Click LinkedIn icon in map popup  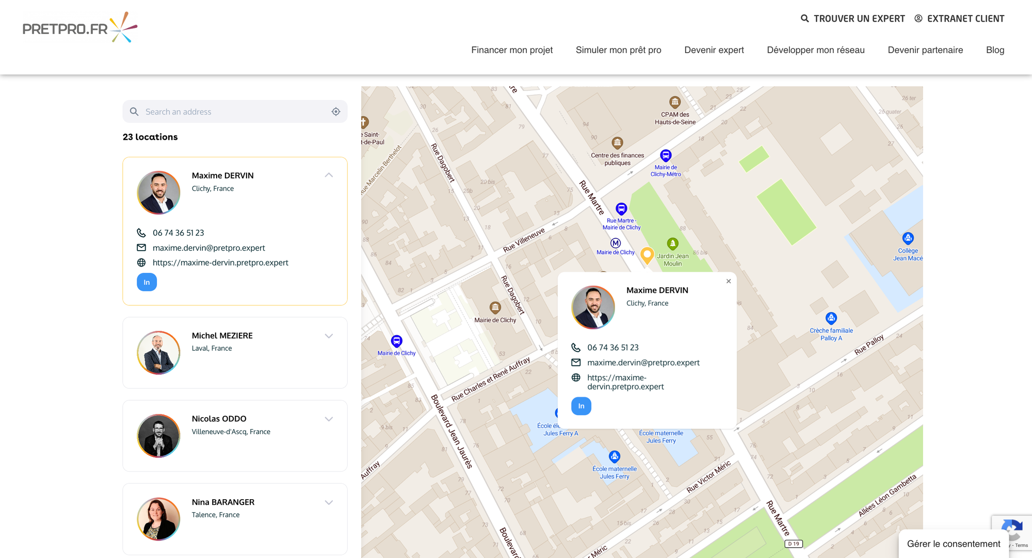pos(581,406)
